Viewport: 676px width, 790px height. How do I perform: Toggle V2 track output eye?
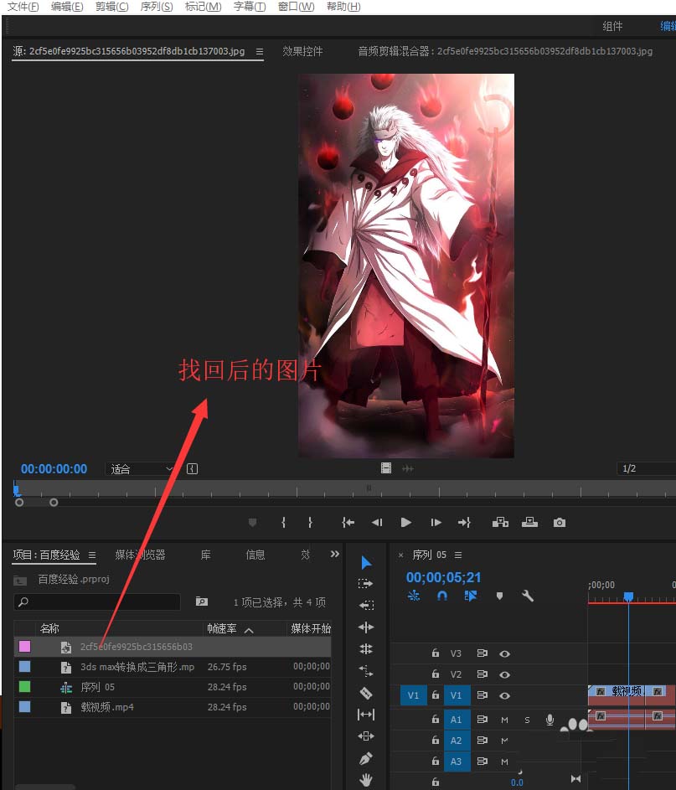(x=504, y=674)
